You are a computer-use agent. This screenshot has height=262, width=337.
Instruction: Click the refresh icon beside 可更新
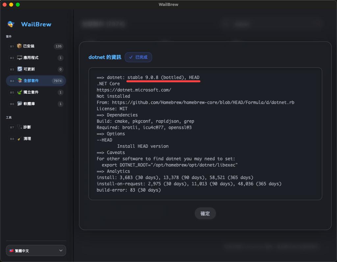(20, 69)
